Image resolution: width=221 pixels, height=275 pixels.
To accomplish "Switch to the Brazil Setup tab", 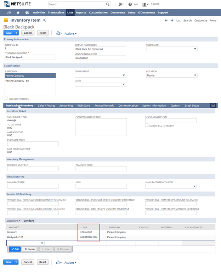I will pos(192,105).
